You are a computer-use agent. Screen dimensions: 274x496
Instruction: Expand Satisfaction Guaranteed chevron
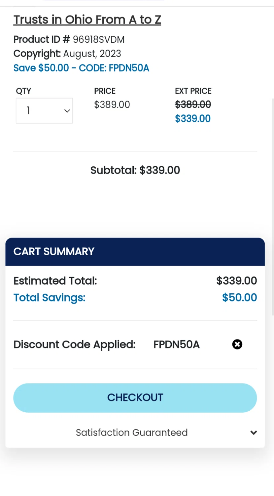pyautogui.click(x=254, y=433)
